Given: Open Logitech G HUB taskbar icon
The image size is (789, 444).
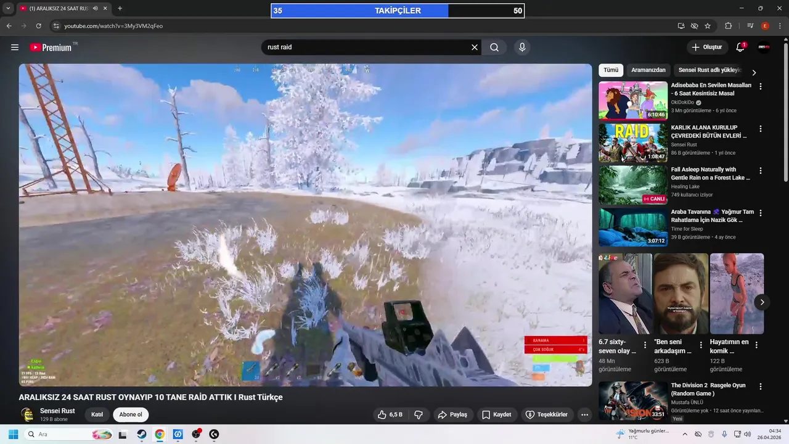Looking at the screenshot, I should click(215, 434).
